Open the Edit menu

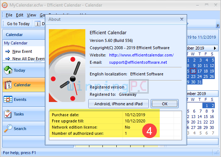[19, 15]
